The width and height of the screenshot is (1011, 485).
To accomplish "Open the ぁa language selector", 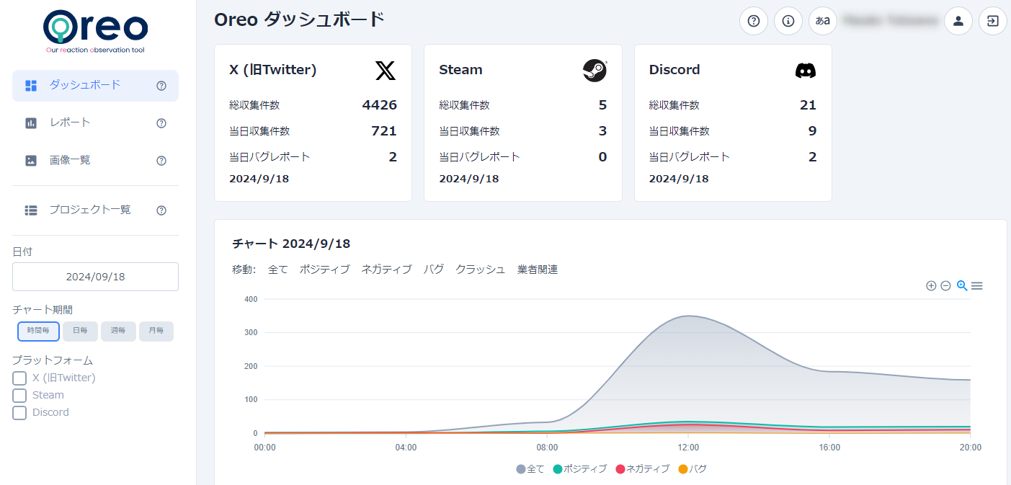I will (822, 21).
